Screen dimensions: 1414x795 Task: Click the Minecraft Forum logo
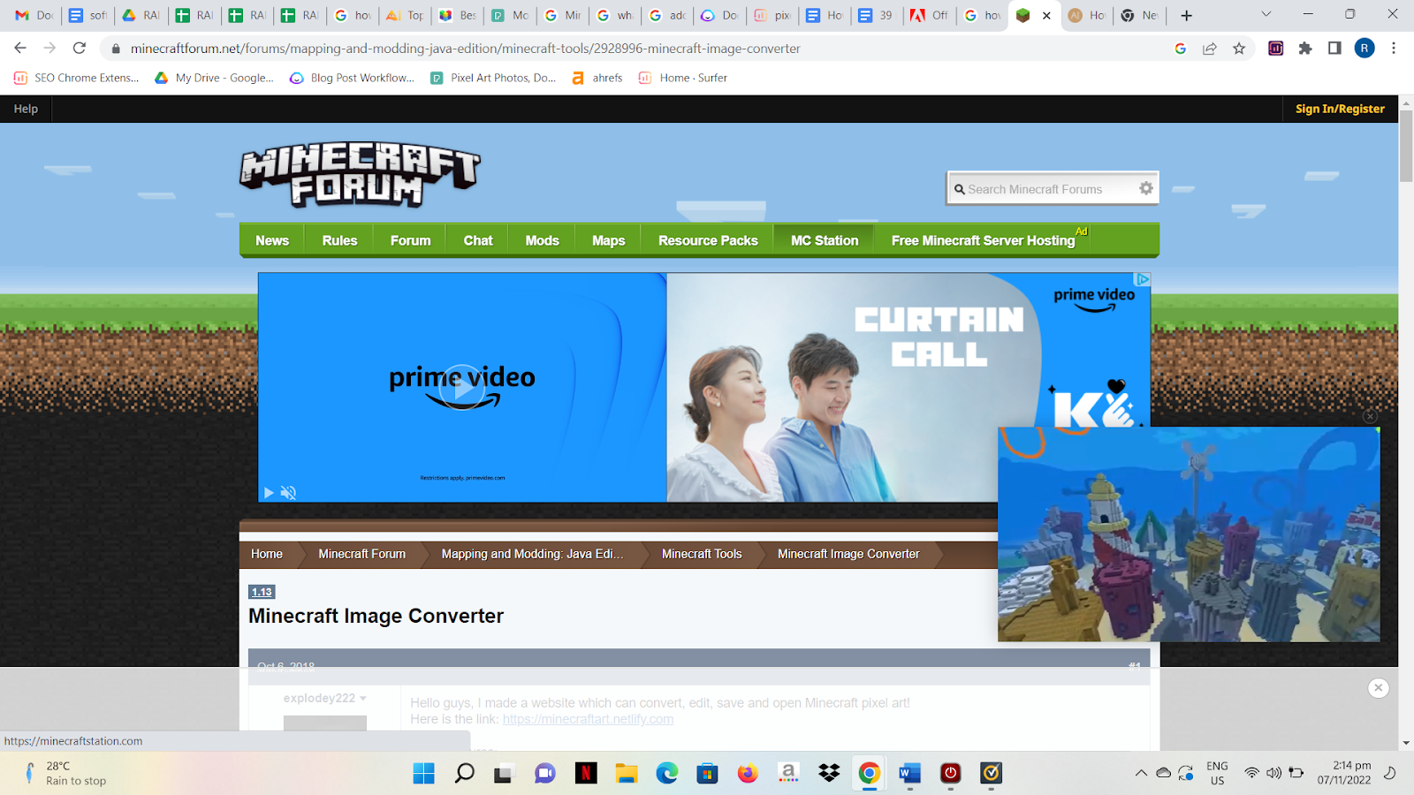point(360,175)
